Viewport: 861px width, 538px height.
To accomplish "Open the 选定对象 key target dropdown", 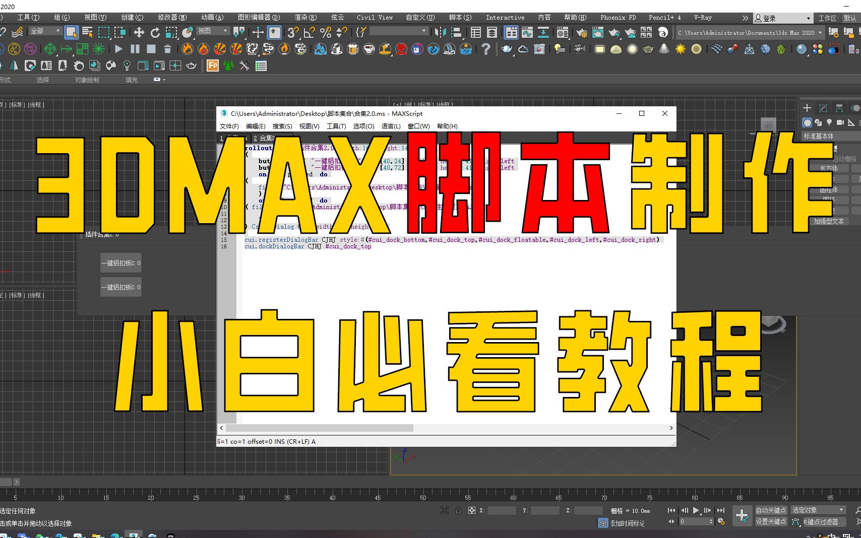I will 818,510.
